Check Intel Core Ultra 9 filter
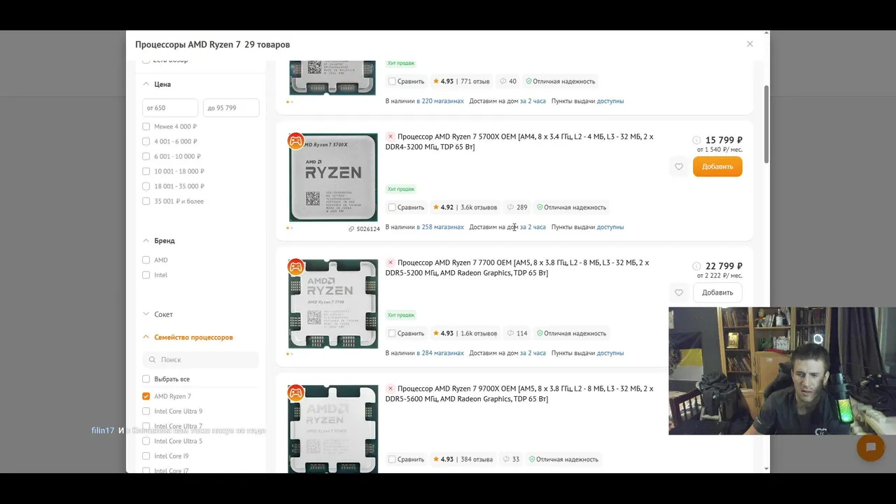This screenshot has width=896, height=504. (x=146, y=412)
